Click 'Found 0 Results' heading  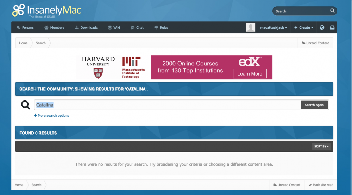(38, 133)
